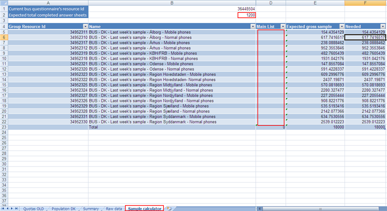The height and width of the screenshot is (211, 387).
Task: Select column D header
Action: point(270,3)
